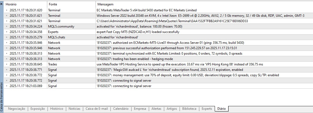The width and height of the screenshot is (313, 113).
Task: Go to the Notícias tab
Action: (74, 109)
